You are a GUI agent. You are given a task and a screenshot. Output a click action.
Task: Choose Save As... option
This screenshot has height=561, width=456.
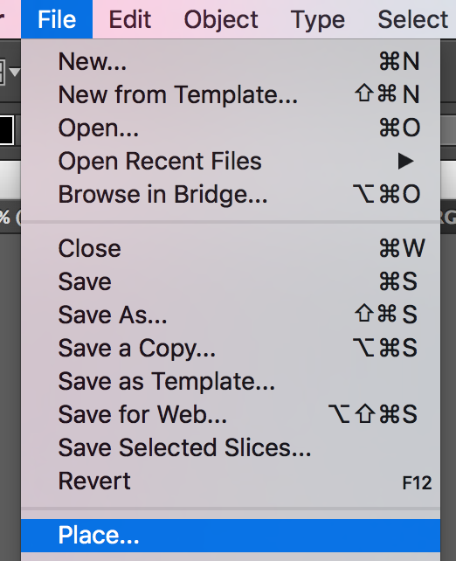231,315
